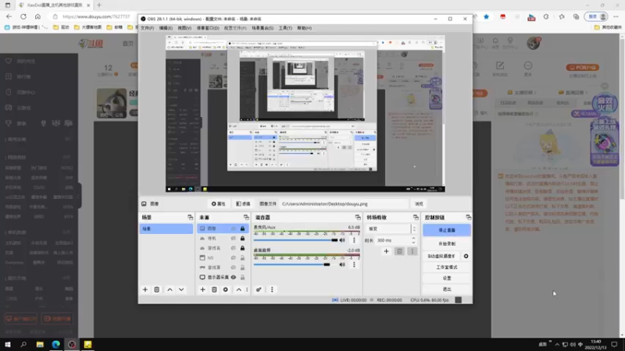Add a new scene with the plus icon in 场景 panel
The width and height of the screenshot is (625, 351).
click(145, 289)
